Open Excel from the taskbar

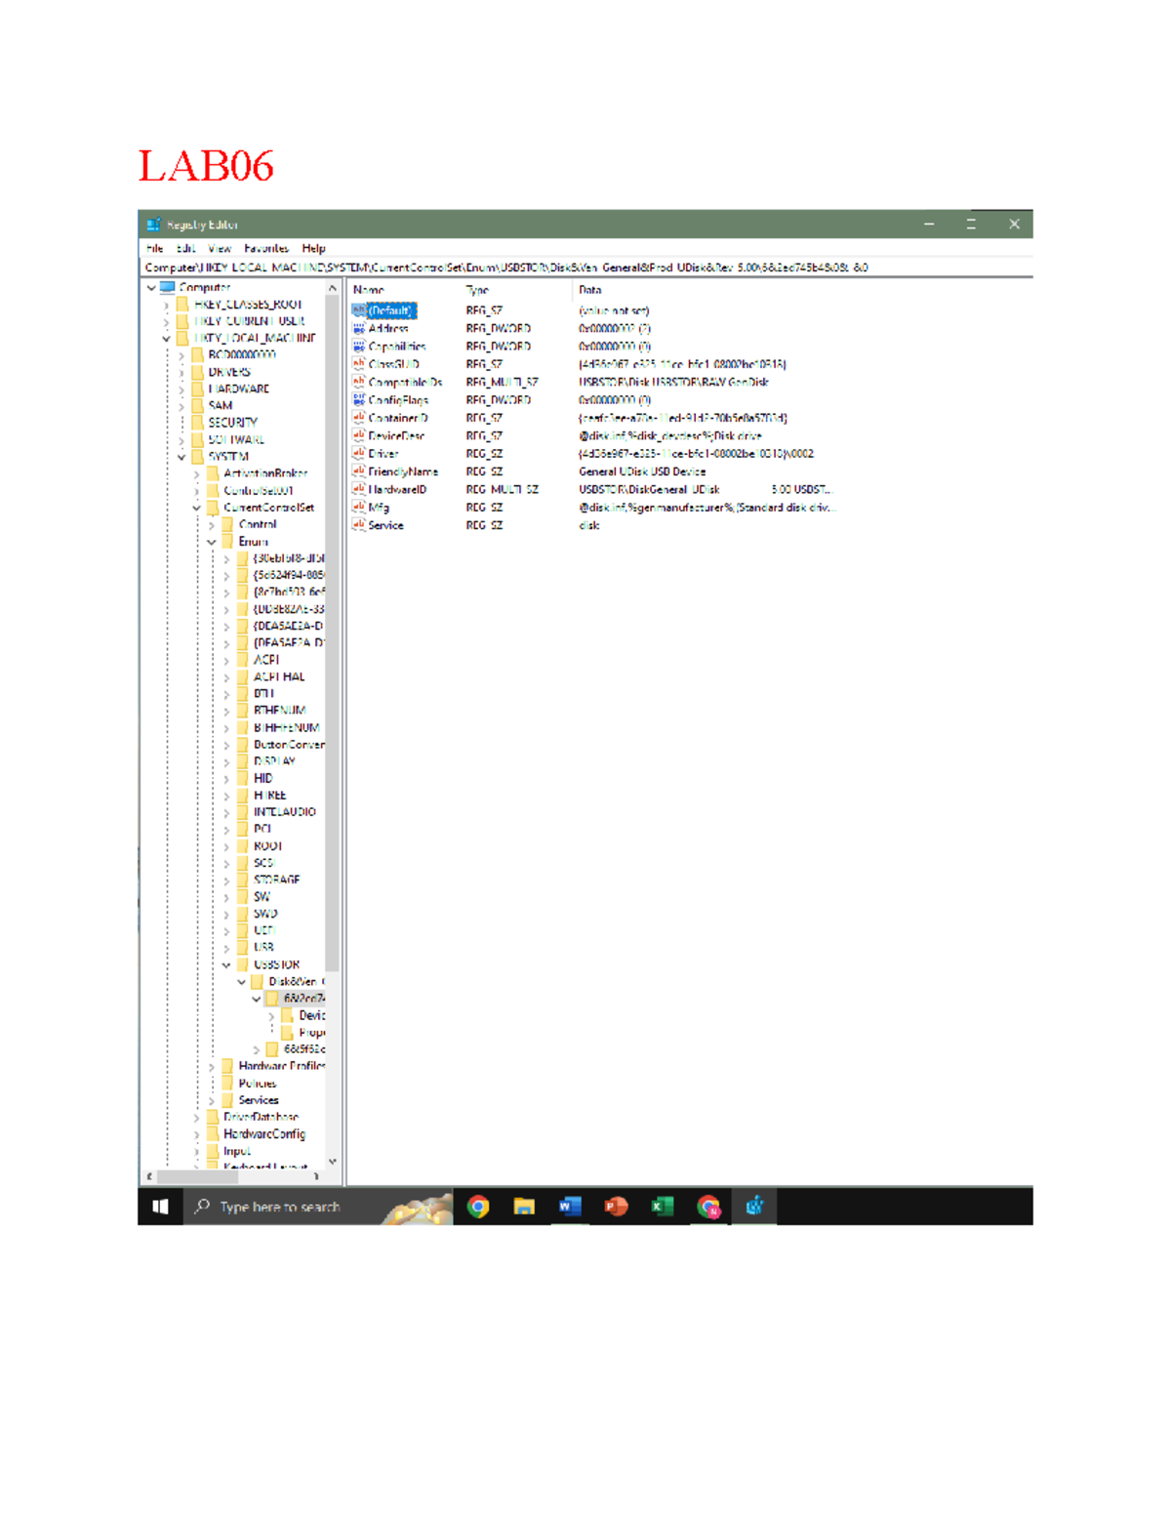point(660,1208)
